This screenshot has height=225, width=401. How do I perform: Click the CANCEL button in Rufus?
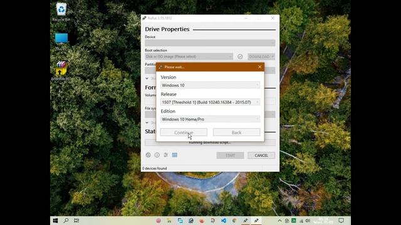(x=261, y=156)
